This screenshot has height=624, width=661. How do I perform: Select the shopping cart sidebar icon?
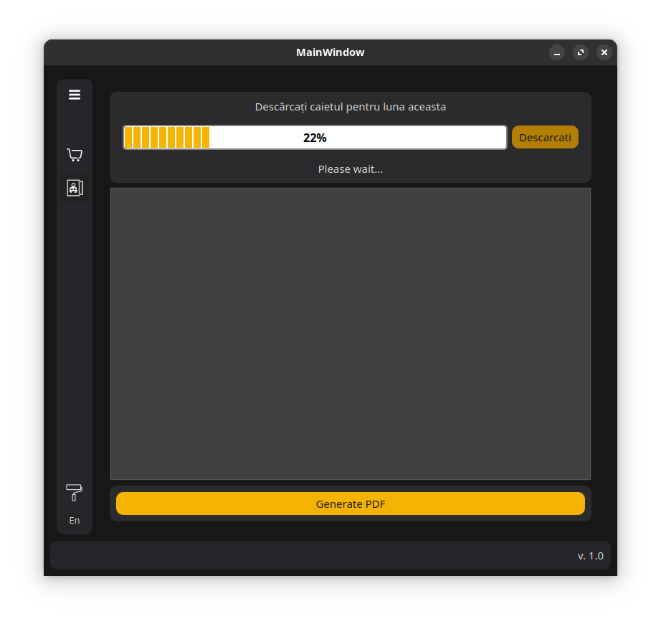tap(75, 154)
